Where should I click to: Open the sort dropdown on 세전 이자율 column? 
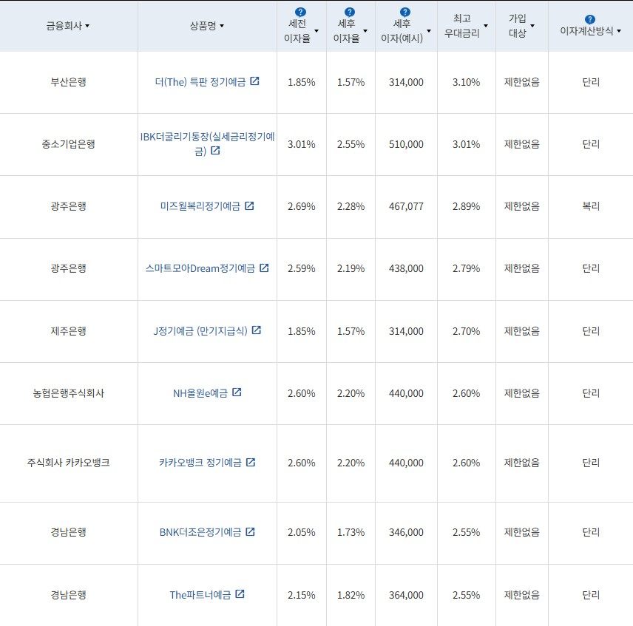(318, 30)
